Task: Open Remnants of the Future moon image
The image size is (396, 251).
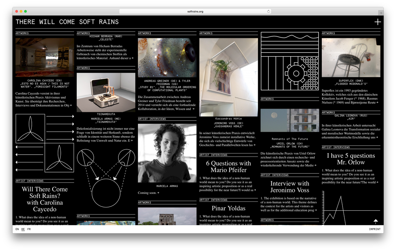Action: tap(290, 120)
